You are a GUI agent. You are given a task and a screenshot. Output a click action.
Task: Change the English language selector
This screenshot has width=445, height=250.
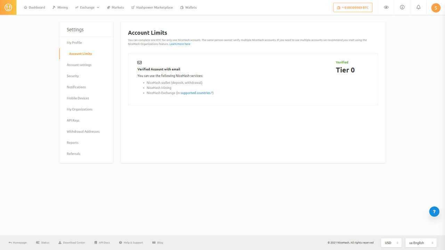421,242
